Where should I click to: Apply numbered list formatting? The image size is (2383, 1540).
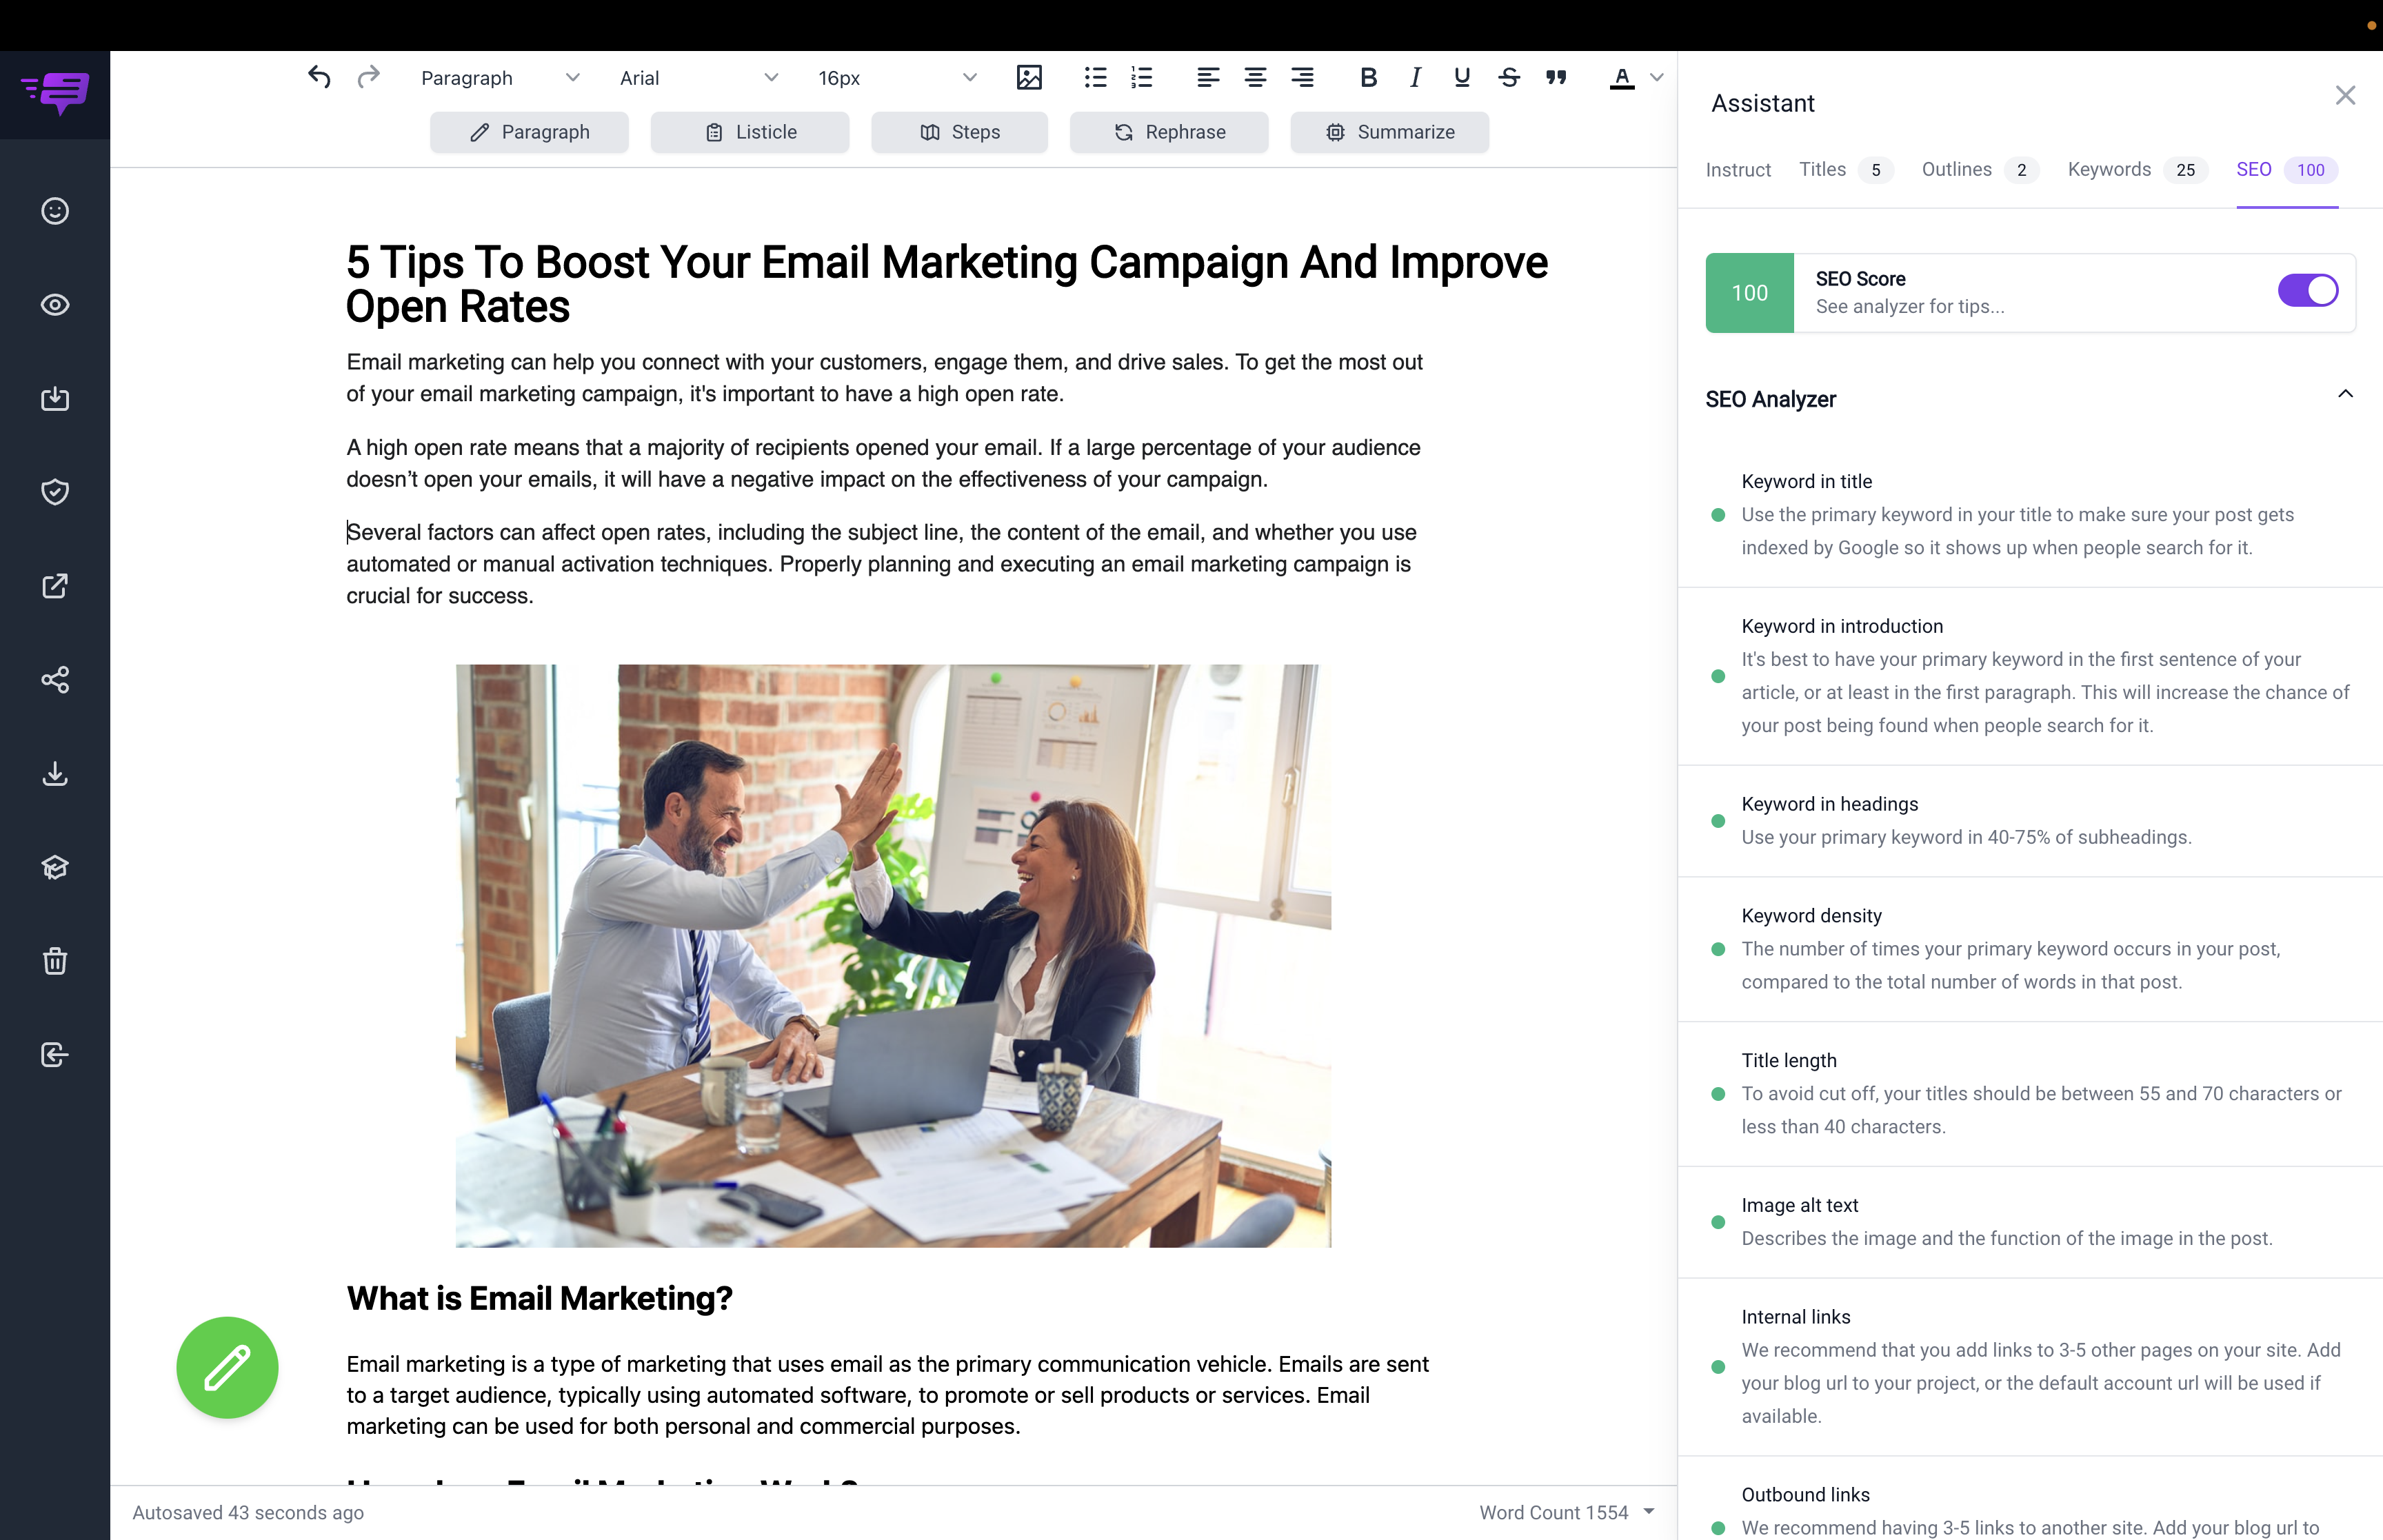1142,77
